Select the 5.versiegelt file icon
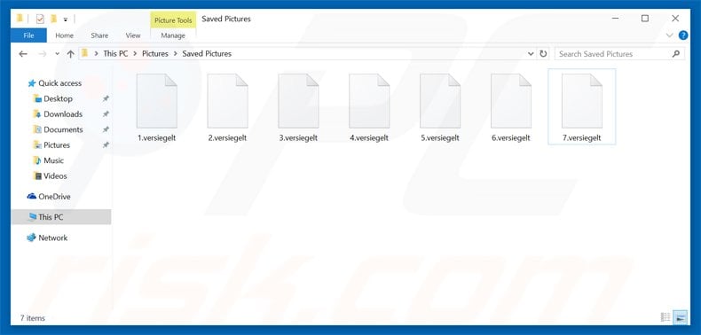 click(440, 101)
